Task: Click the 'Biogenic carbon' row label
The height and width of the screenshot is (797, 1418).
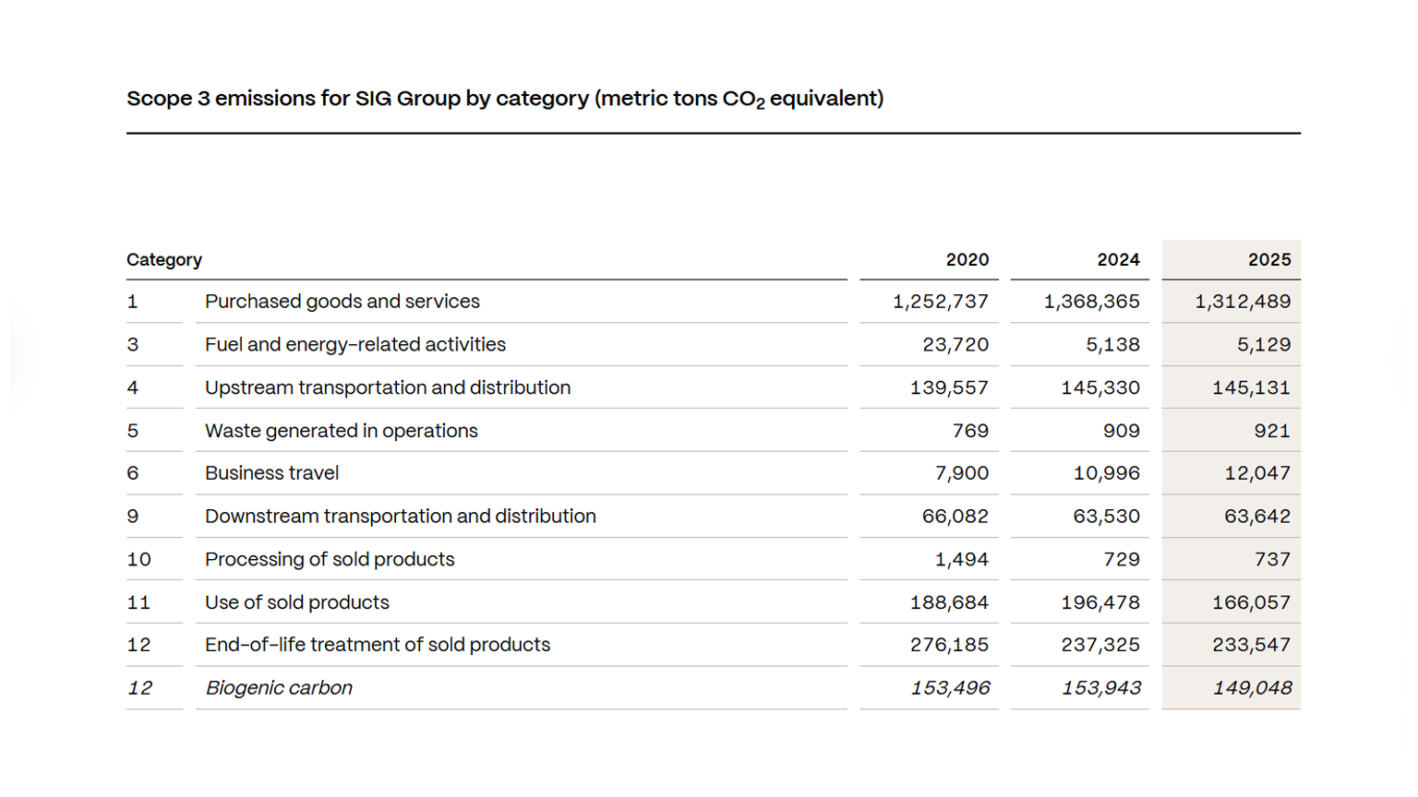Action: click(x=279, y=688)
